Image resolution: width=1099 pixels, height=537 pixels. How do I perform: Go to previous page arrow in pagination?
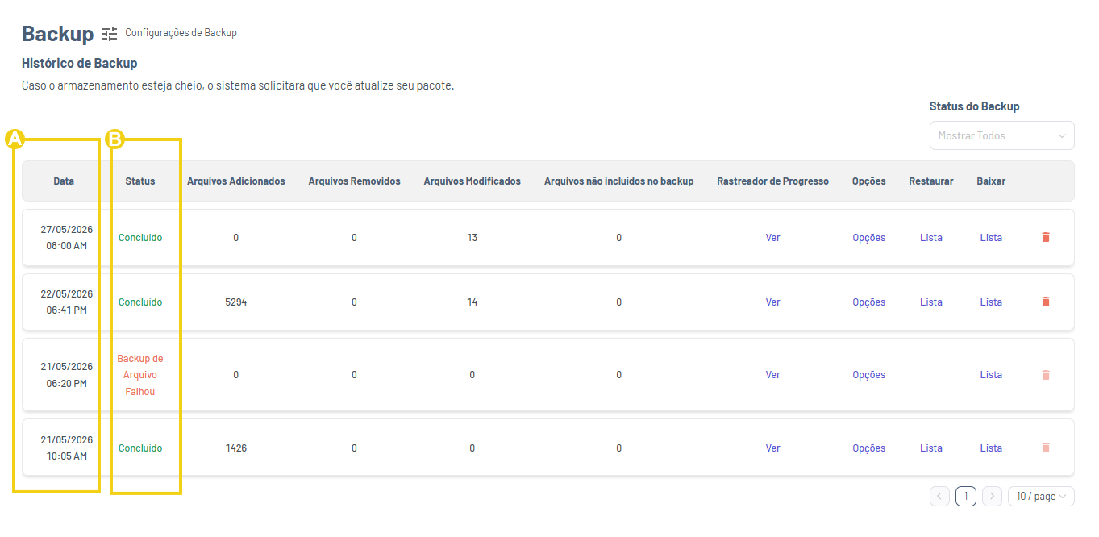pyautogui.click(x=939, y=496)
